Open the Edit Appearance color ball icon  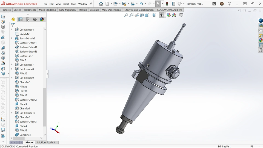pos(169,15)
